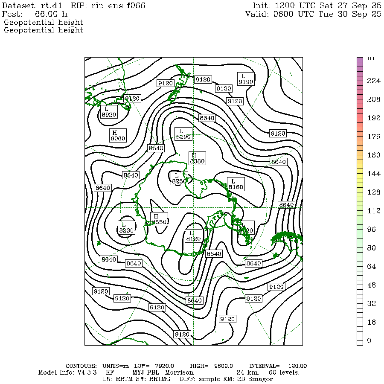Click the 'H 8380' high center label
The height and width of the screenshot is (384, 384).
click(198, 158)
